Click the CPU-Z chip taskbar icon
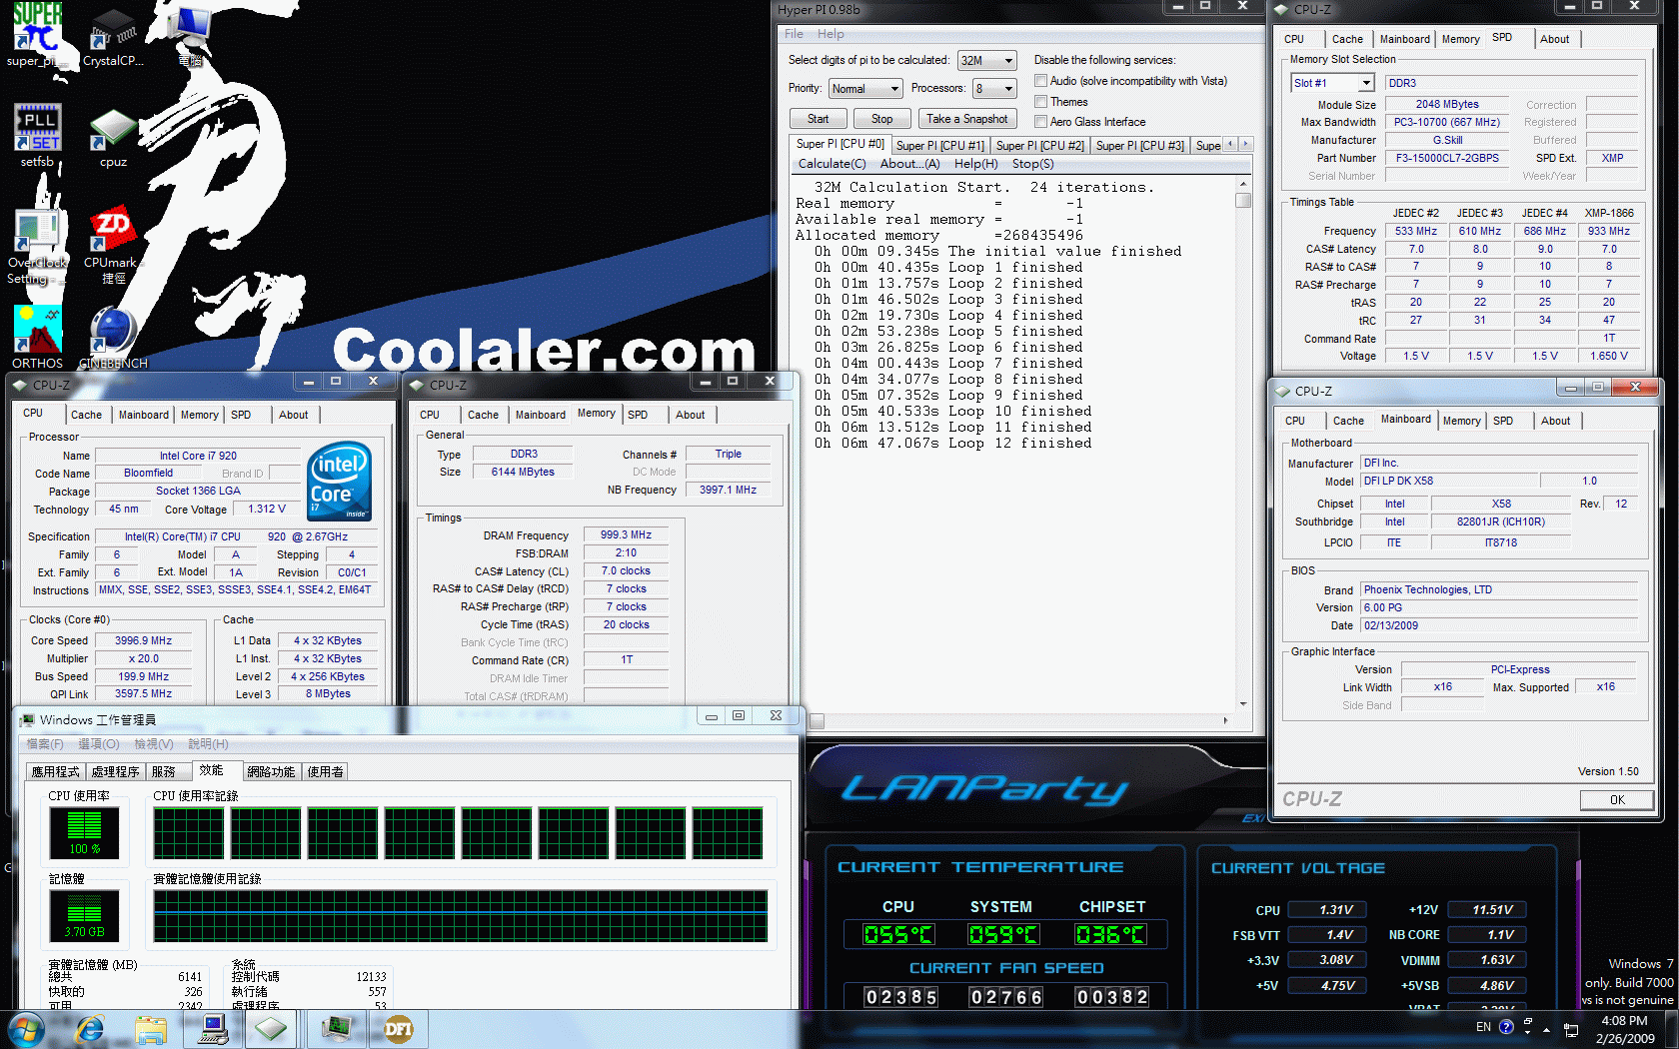This screenshot has width=1679, height=1049. [x=271, y=1029]
